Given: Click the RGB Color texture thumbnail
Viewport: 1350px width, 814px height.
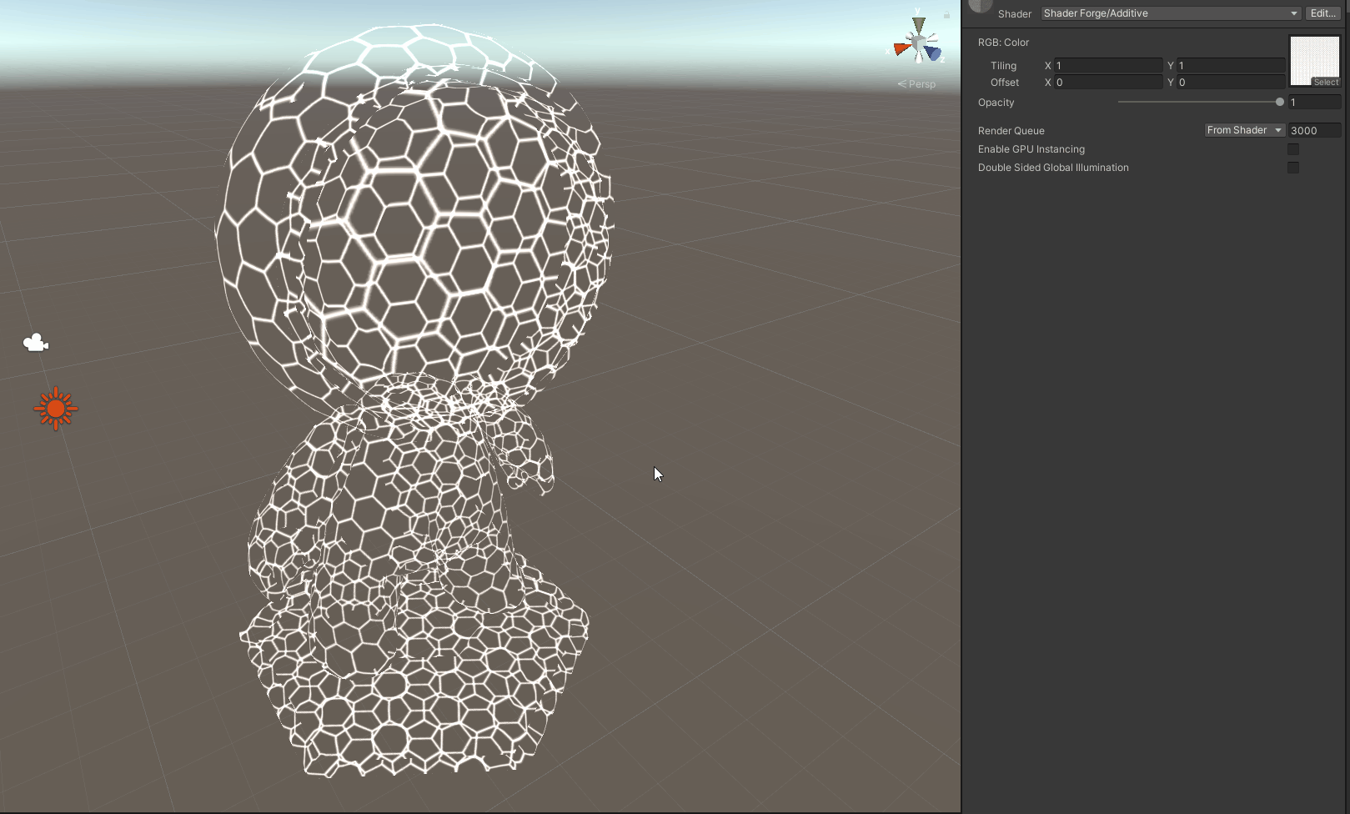Looking at the screenshot, I should pyautogui.click(x=1314, y=58).
